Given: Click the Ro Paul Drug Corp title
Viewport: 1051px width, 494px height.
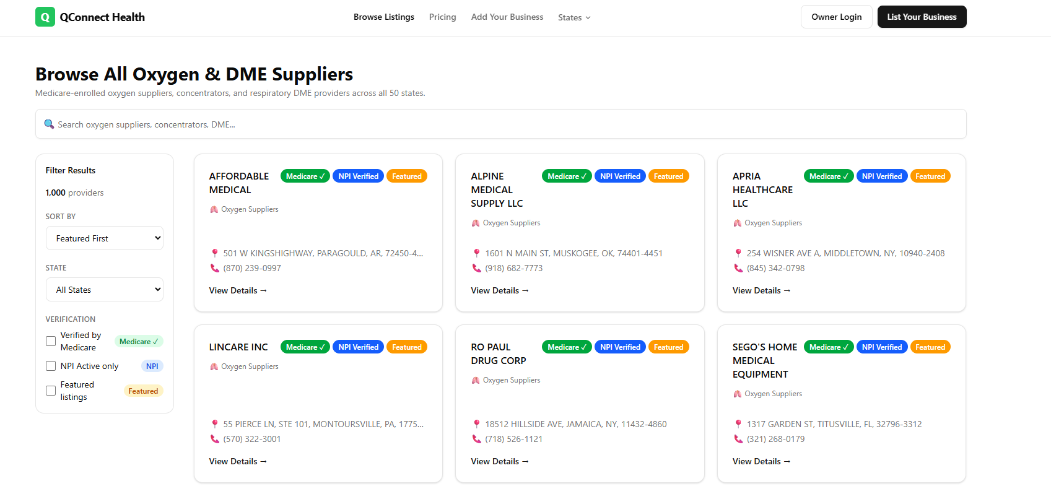Looking at the screenshot, I should click(499, 354).
